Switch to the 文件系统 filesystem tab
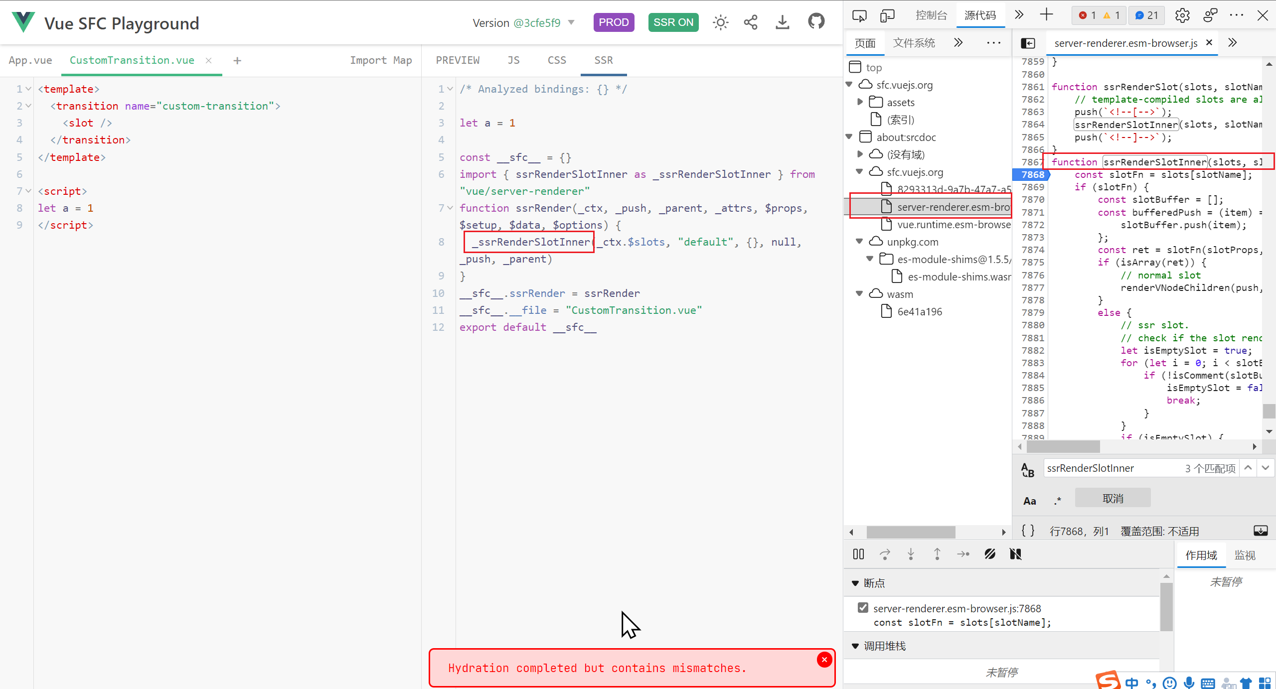 coord(914,43)
